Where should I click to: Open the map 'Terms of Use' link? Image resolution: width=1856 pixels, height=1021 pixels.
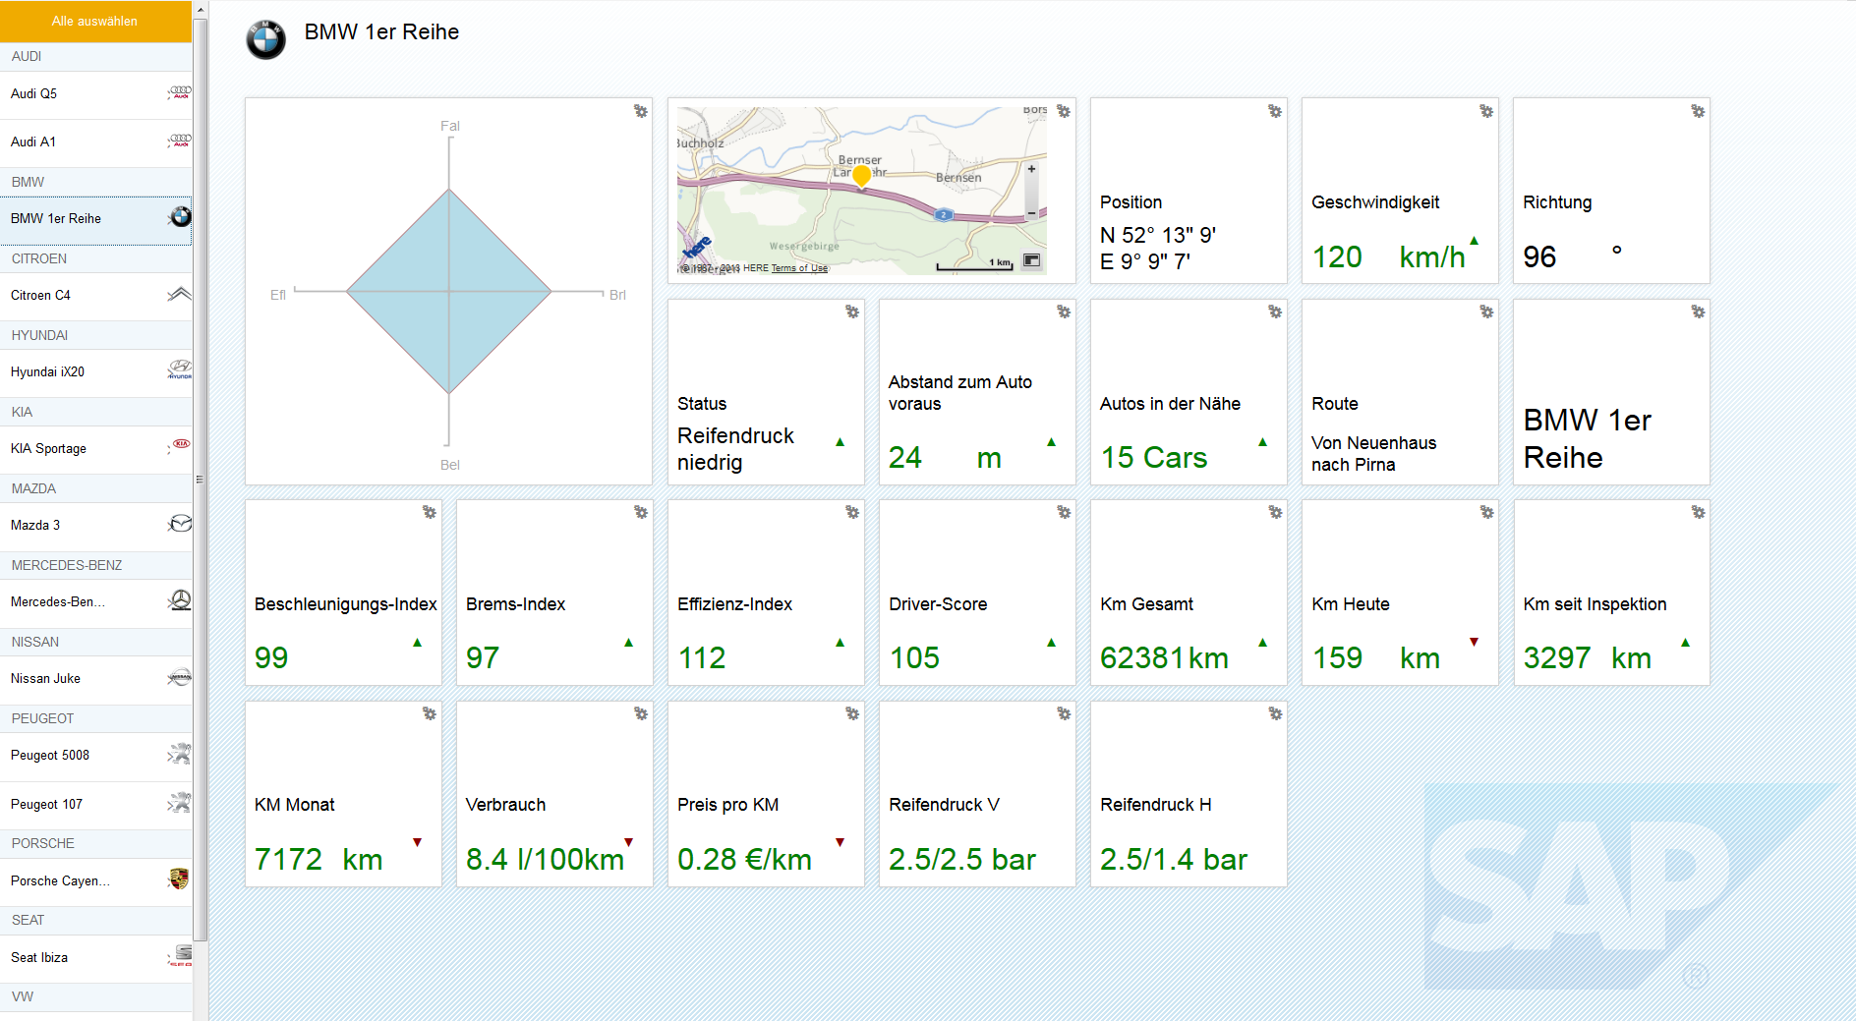(799, 268)
